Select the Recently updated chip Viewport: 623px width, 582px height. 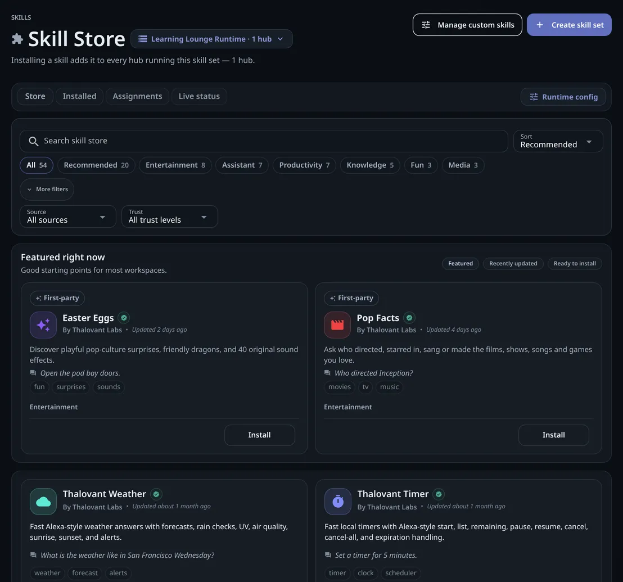coord(513,263)
